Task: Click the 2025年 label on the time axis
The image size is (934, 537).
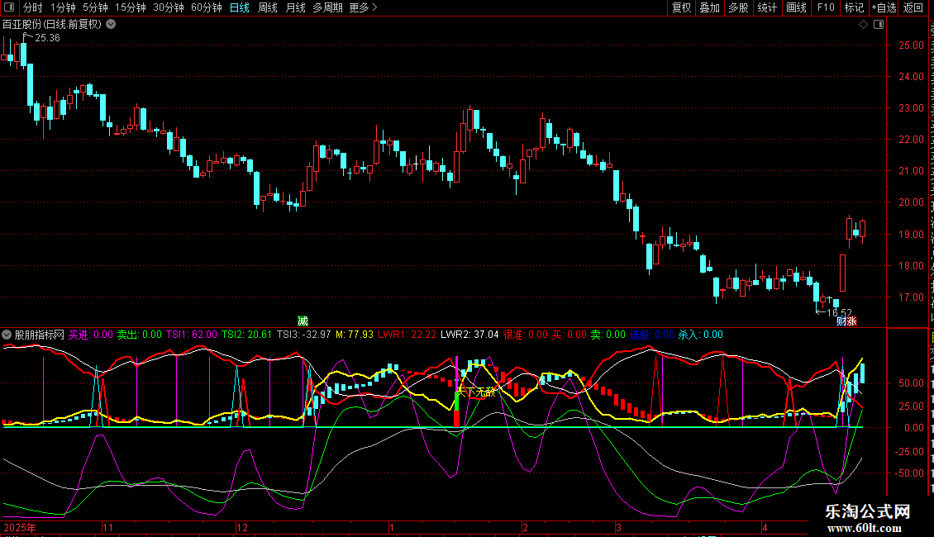Action: click(20, 527)
